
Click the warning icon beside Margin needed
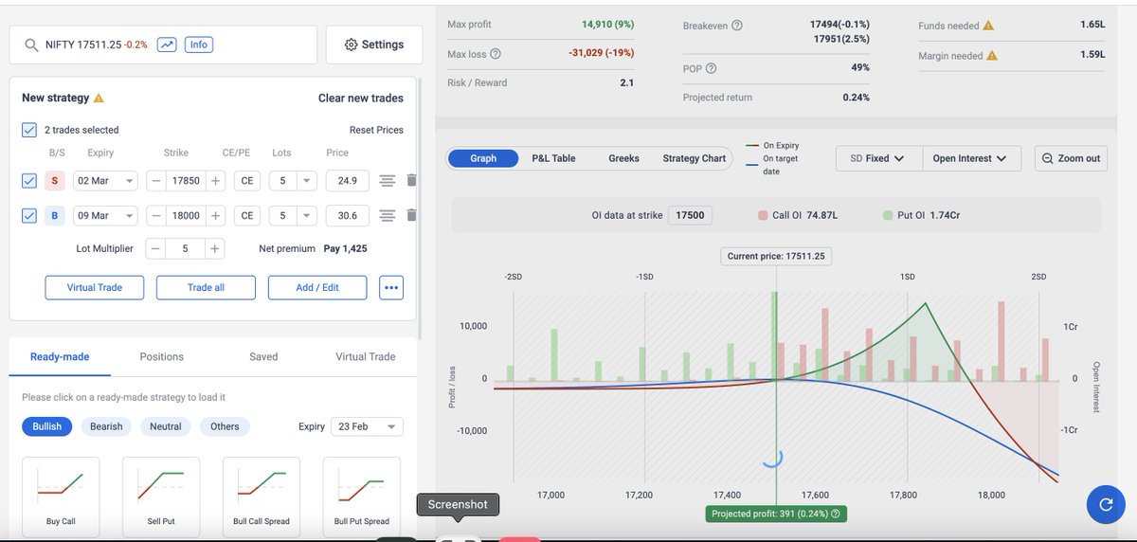click(x=992, y=56)
